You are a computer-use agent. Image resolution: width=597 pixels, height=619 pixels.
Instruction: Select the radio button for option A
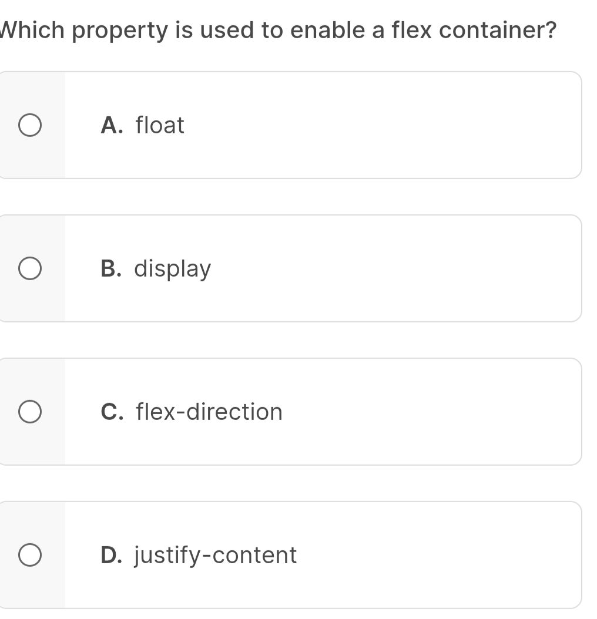pyautogui.click(x=31, y=125)
